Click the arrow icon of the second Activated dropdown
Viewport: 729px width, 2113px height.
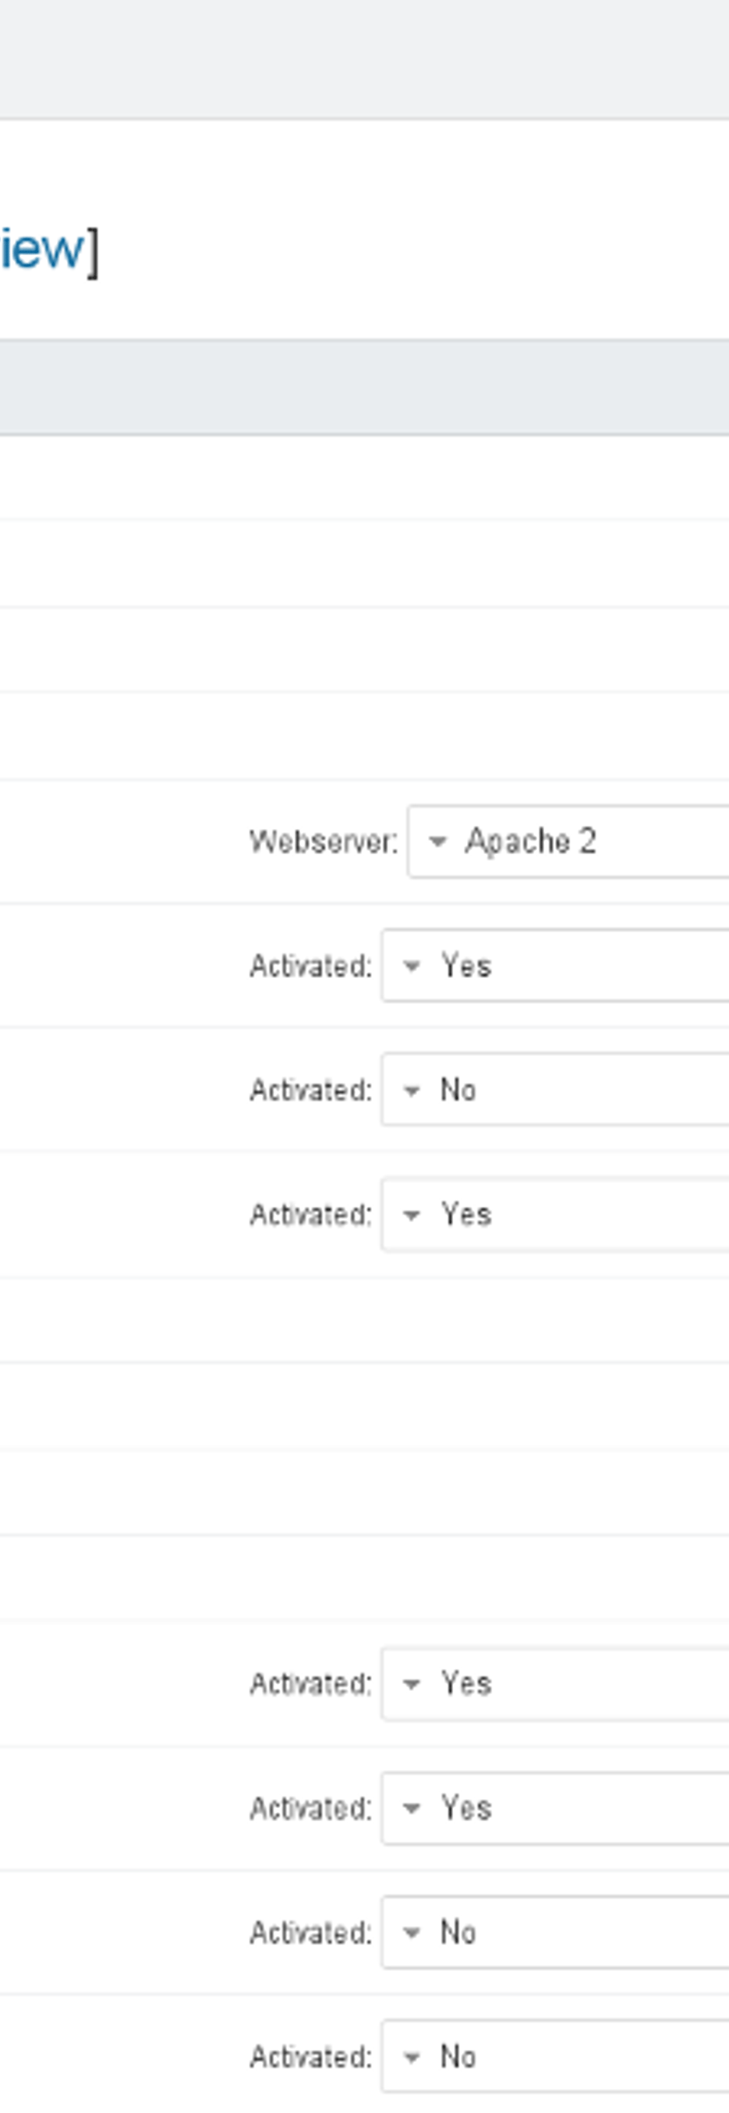click(412, 1091)
